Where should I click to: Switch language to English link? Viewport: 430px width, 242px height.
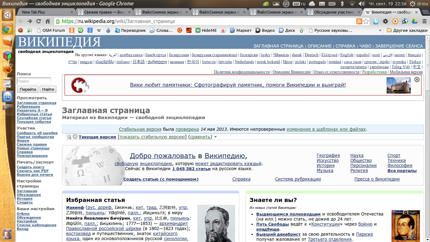coord(347,55)
